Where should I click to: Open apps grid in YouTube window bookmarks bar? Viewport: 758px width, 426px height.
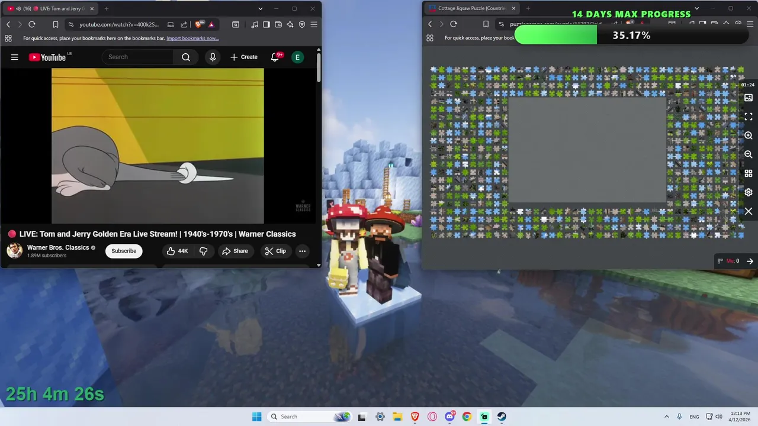(x=8, y=38)
